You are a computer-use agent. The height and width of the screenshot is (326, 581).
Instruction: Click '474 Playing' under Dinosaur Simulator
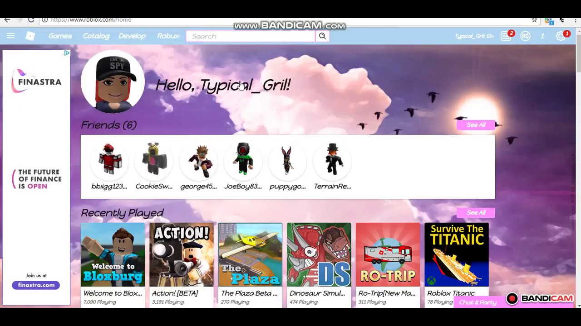pos(304,302)
